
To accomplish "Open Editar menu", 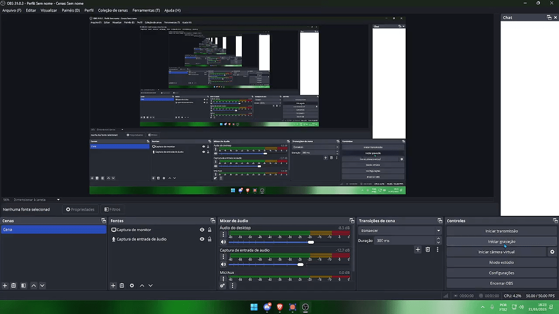I will pos(31,10).
